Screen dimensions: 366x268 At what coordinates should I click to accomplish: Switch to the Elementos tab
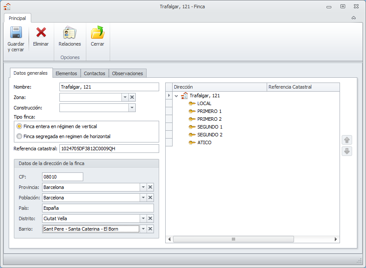[x=66, y=73]
